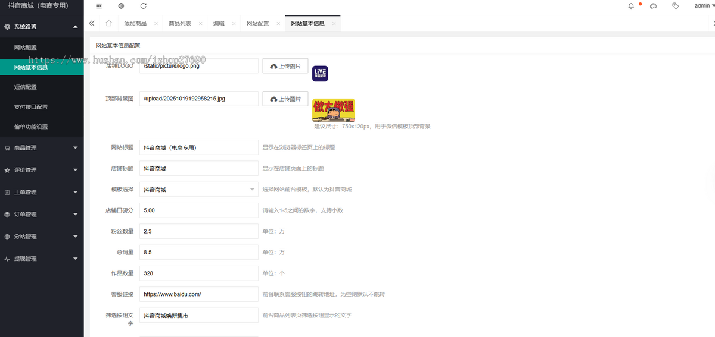This screenshot has width=715, height=337.
Task: Open the notification bell icon
Action: pos(631,6)
